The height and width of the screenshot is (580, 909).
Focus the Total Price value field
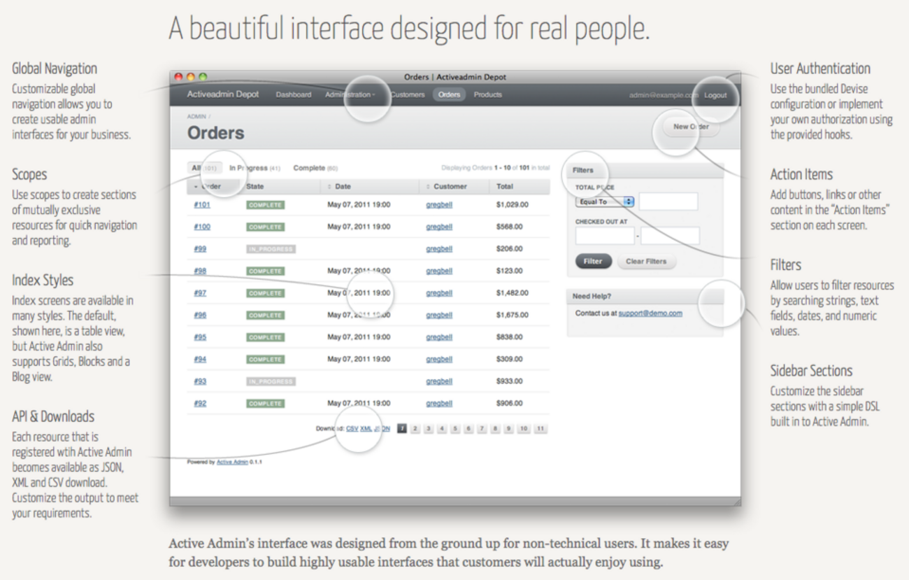[668, 201]
